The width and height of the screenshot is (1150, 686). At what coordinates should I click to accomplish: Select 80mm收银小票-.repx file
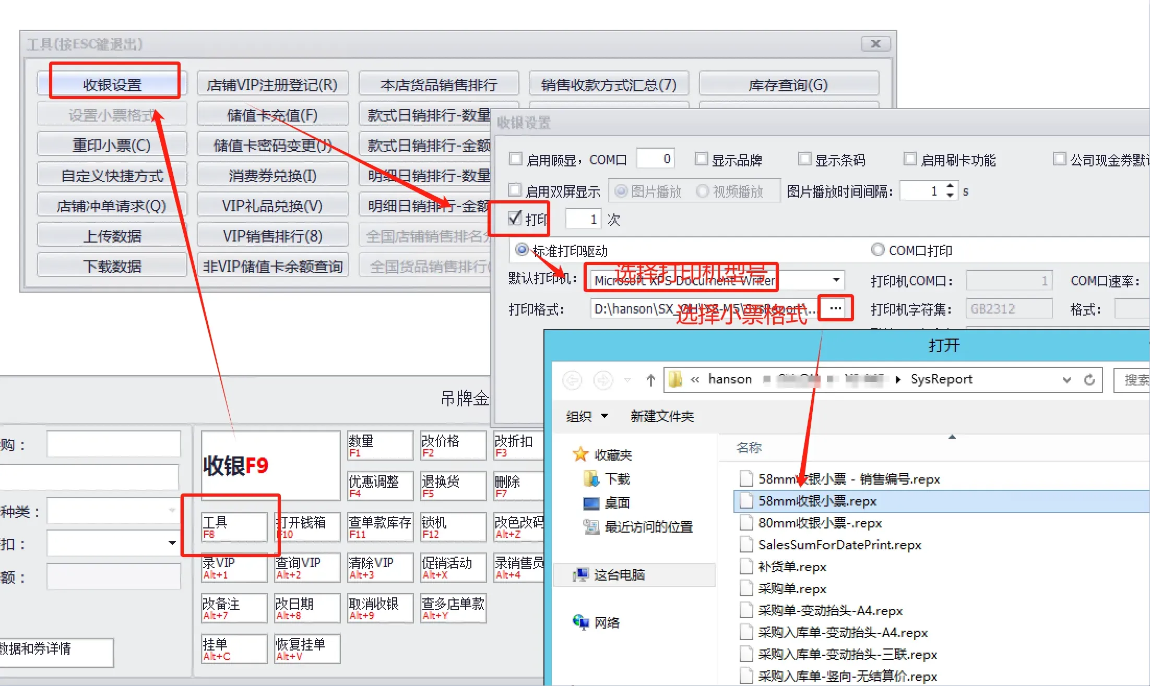[819, 523]
